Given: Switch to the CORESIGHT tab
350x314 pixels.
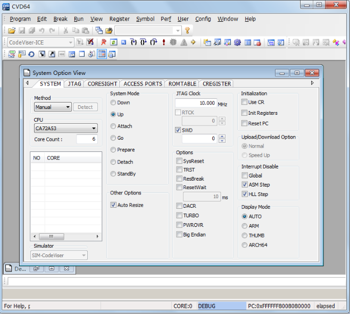Looking at the screenshot, I should coord(102,83).
